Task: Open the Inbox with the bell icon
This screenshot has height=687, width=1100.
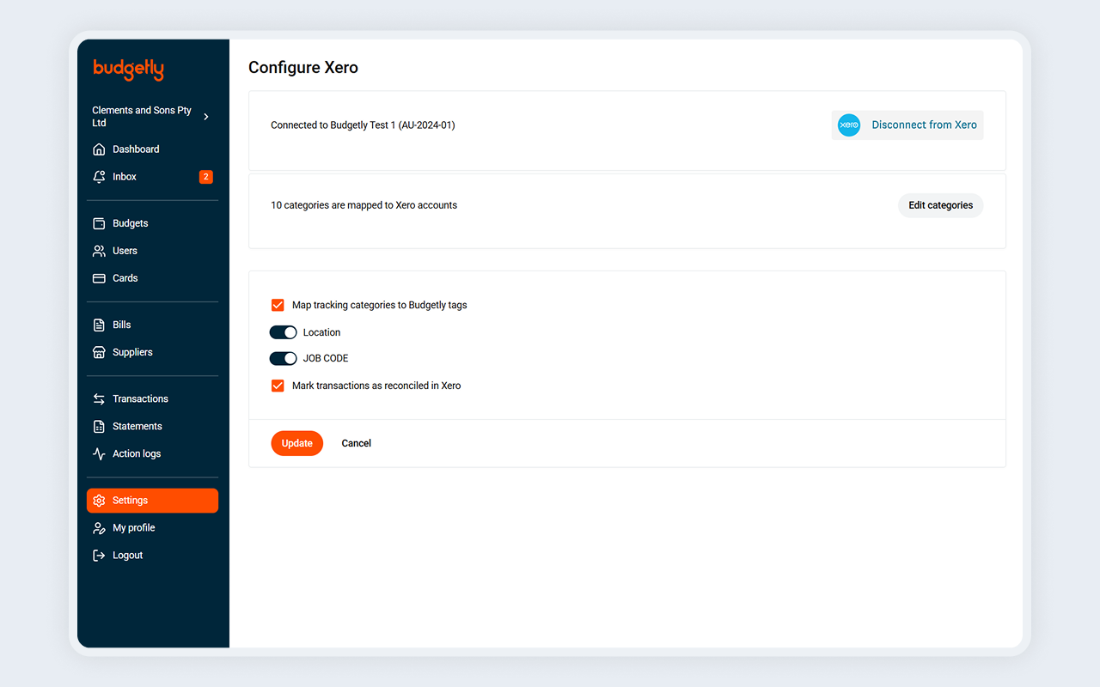Action: point(124,176)
